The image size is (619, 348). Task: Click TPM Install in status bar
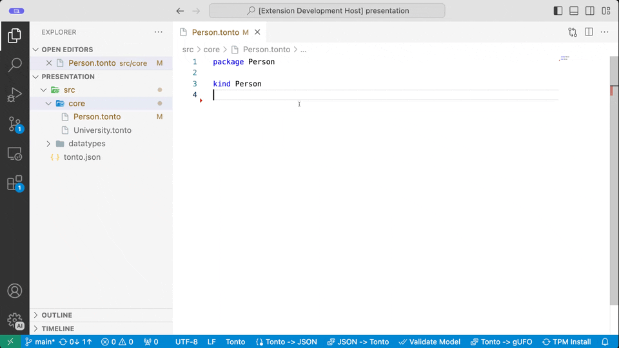(x=567, y=342)
